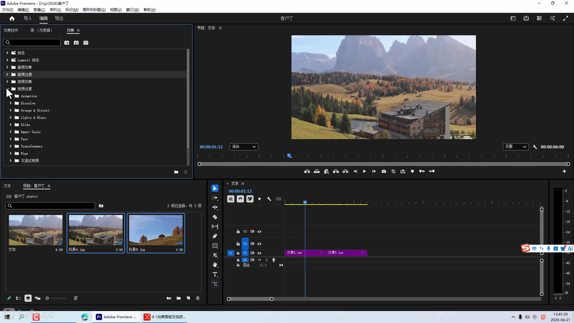Click the Accelerated Effects filter icon
The width and height of the screenshot is (574, 323).
(67, 42)
